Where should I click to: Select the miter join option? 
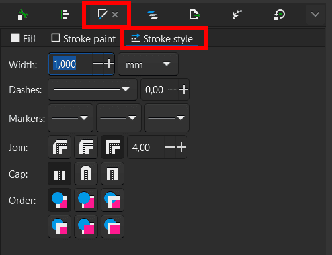[x=112, y=147]
